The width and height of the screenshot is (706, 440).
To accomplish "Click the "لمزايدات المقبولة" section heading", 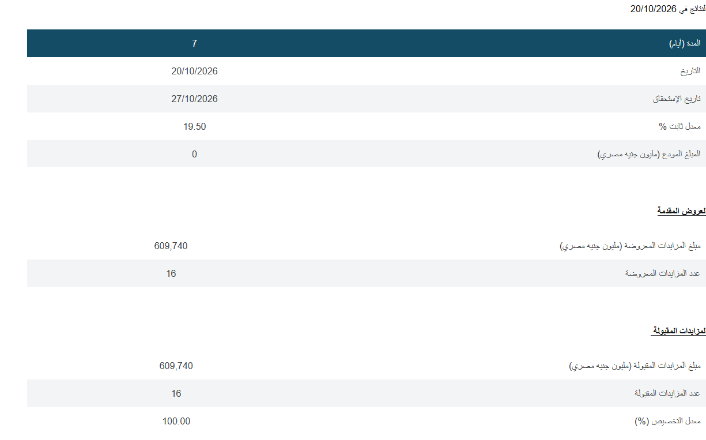I will point(678,331).
